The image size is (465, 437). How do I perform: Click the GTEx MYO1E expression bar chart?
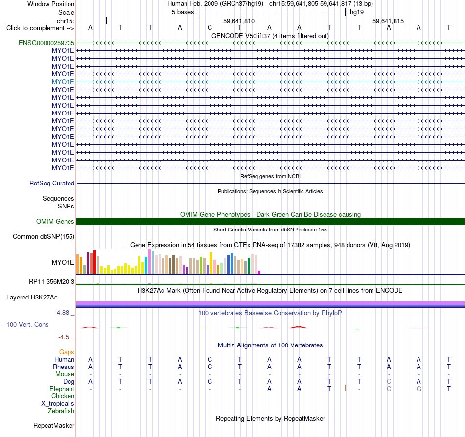(x=168, y=261)
